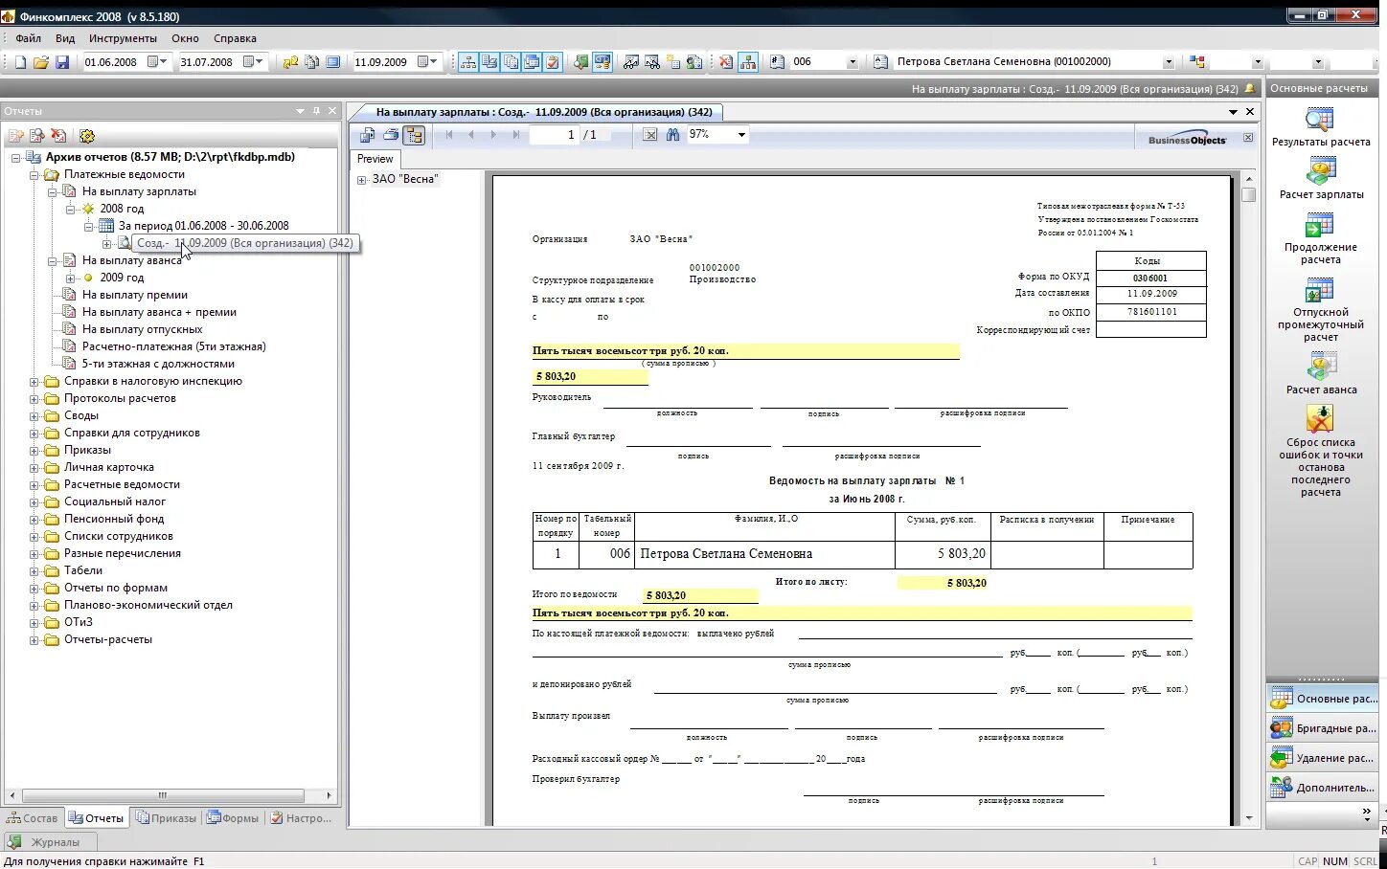1387x869 pixels.
Task: Open the Справка menu
Action: tap(235, 38)
